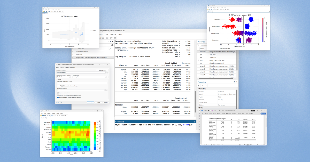Open the Window menu in the Stata main window
310x162 pixels.
point(113,34)
